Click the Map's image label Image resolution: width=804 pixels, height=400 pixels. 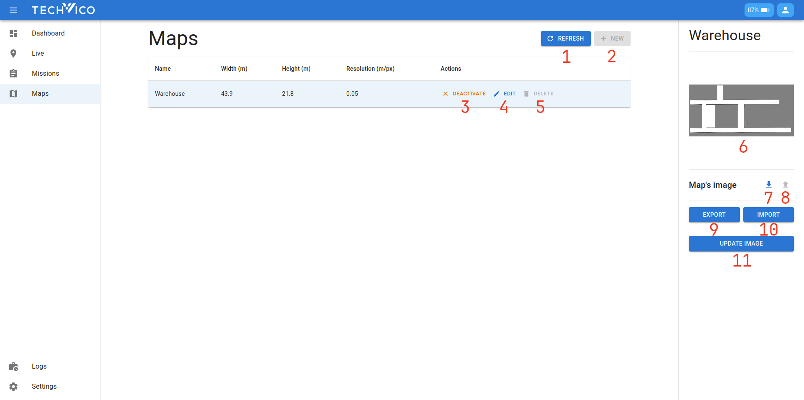coord(713,185)
